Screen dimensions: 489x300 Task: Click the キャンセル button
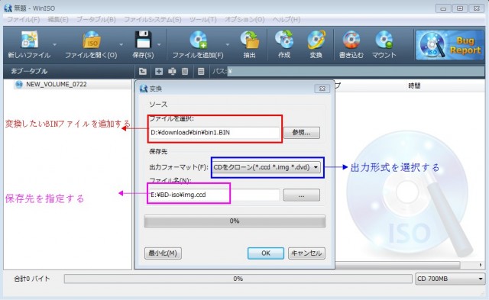point(306,253)
